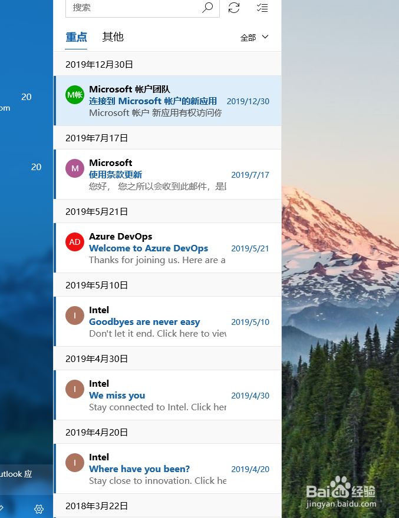Viewport: 399px width, 518px height.
Task: Switch to the 重点 focused tab
Action: pos(76,37)
